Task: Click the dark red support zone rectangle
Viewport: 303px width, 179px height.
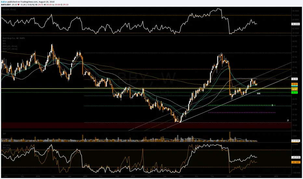Action: pyautogui.click(x=146, y=125)
